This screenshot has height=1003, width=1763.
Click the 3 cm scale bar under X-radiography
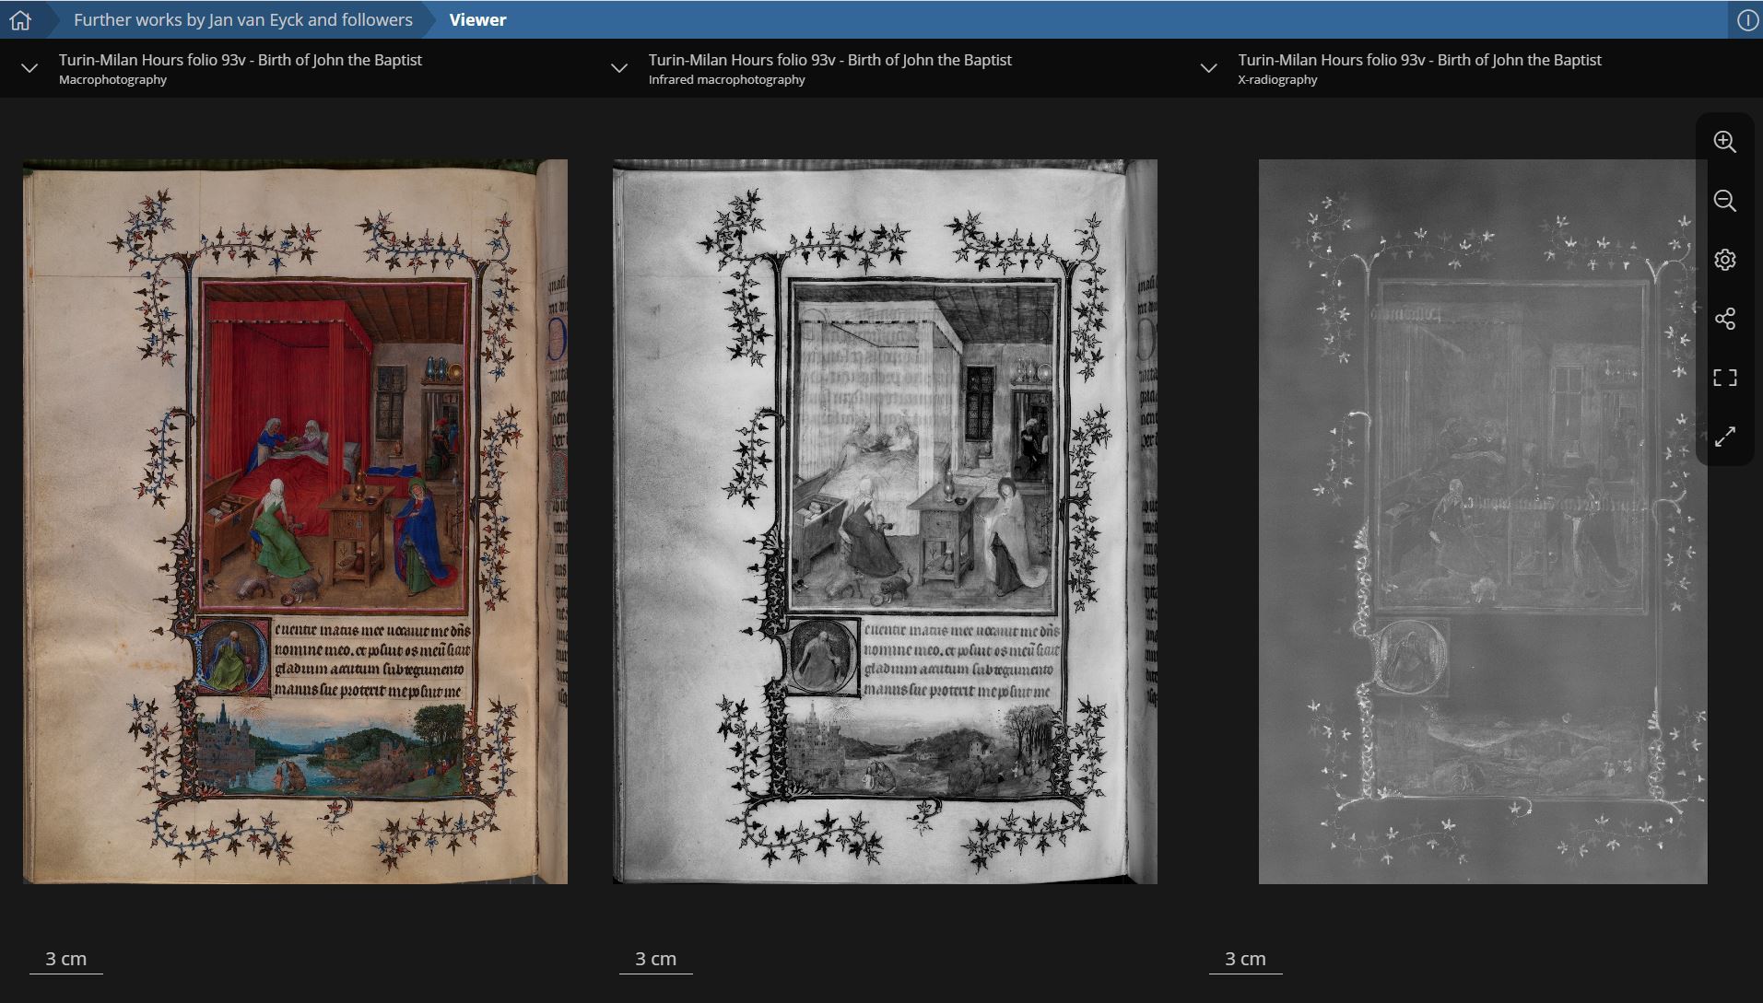click(1245, 960)
